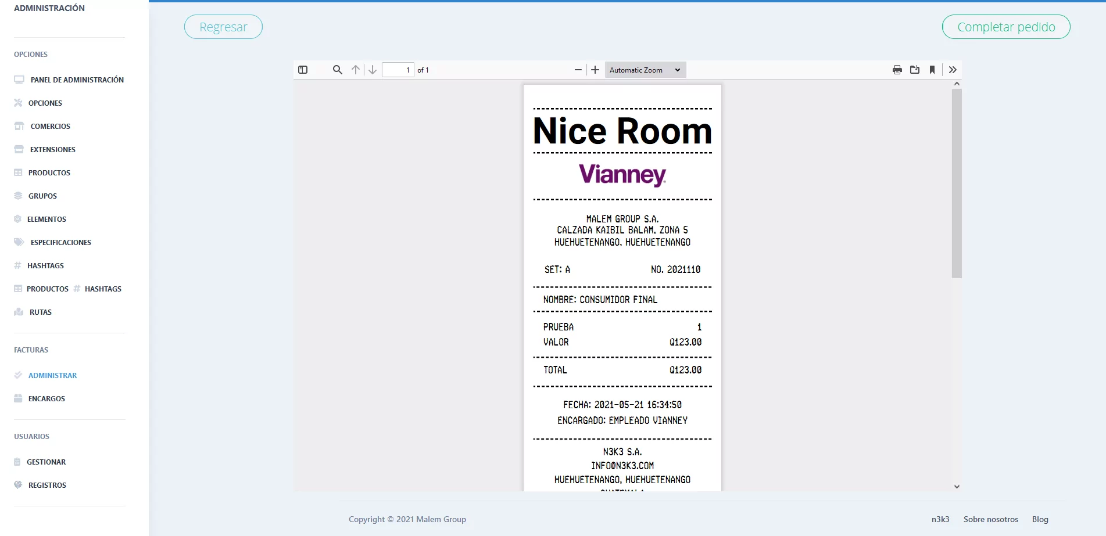The height and width of the screenshot is (536, 1106).
Task: Open the Especificaciones menu item
Action: (61, 242)
